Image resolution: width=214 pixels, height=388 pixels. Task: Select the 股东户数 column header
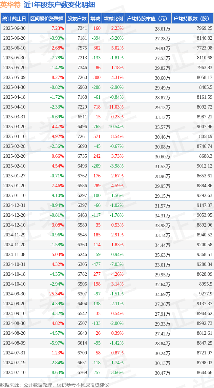point(77,19)
